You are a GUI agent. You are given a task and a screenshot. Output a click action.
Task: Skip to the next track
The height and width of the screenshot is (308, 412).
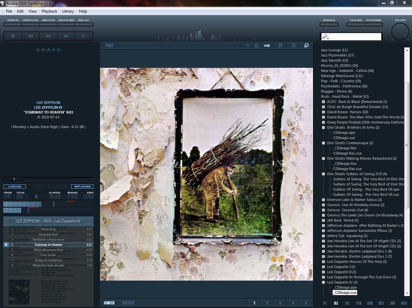pos(66,36)
